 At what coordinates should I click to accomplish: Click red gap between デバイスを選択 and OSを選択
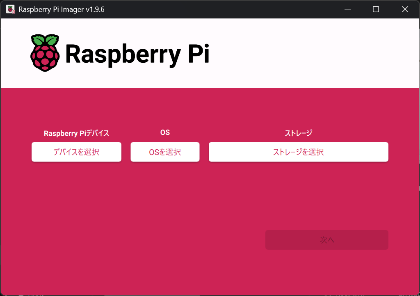(x=126, y=152)
